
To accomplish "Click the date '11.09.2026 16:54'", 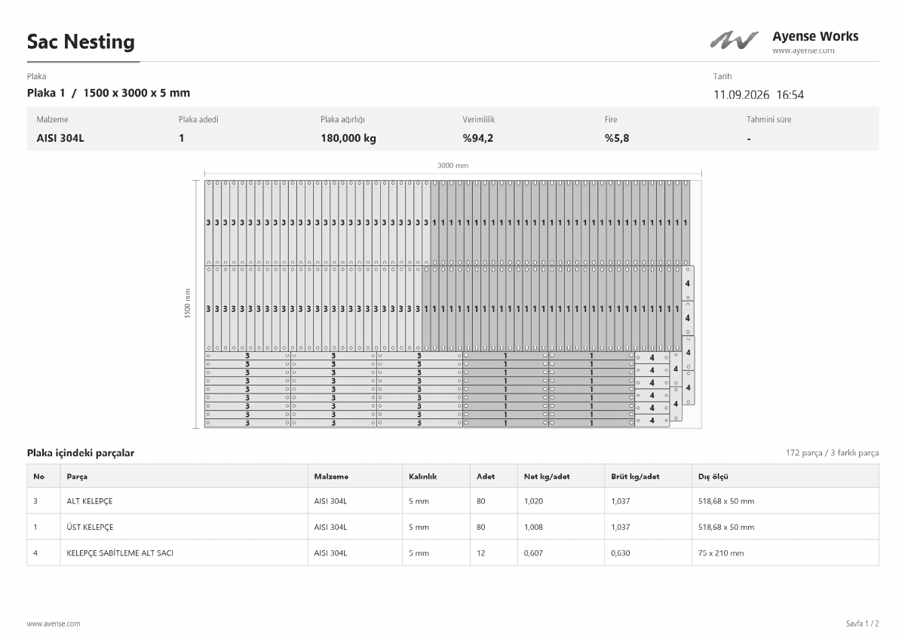I will pyautogui.click(x=759, y=95).
